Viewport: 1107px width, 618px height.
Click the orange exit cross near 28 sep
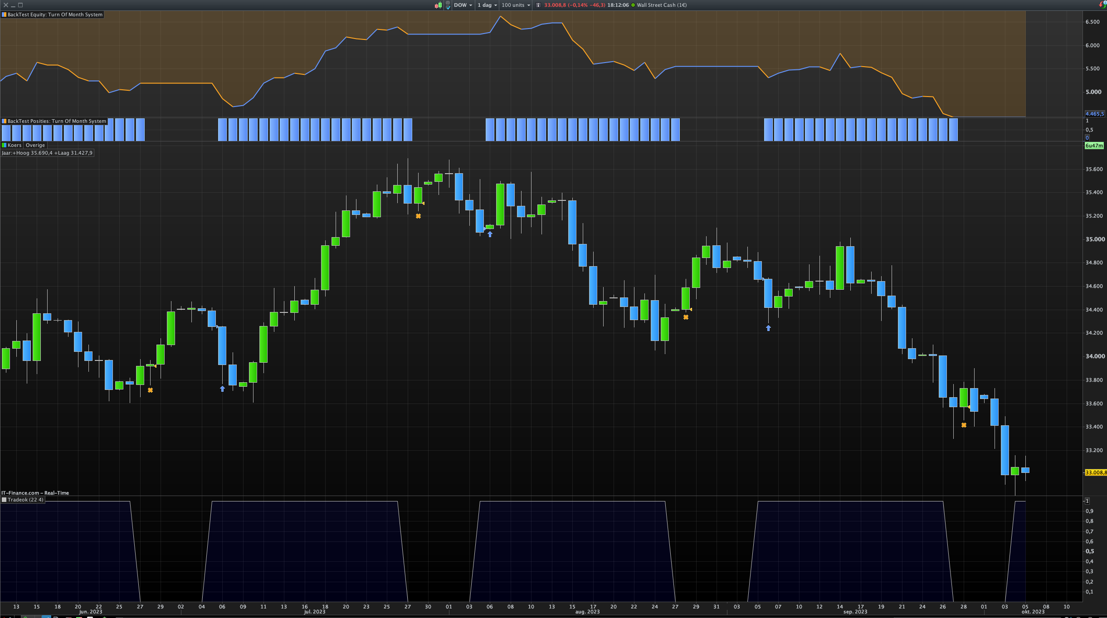pos(964,425)
